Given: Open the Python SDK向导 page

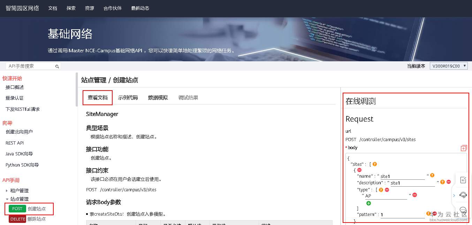Looking at the screenshot, I should (x=22, y=165).
